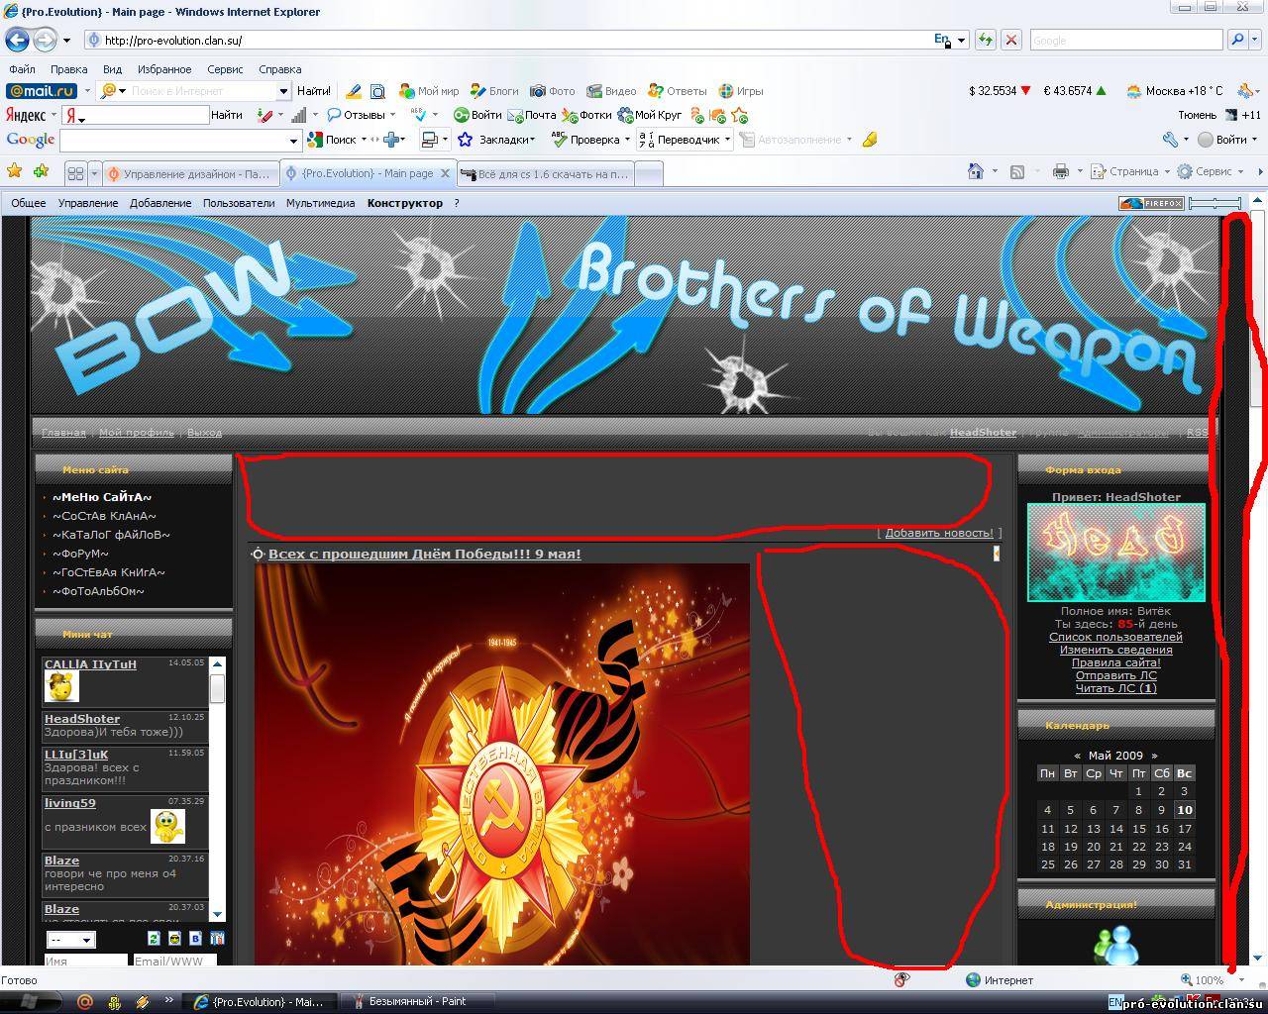This screenshot has width=1268, height=1014.
Task: Click the Mail.ru highlighter pencil icon
Action: [x=353, y=91]
